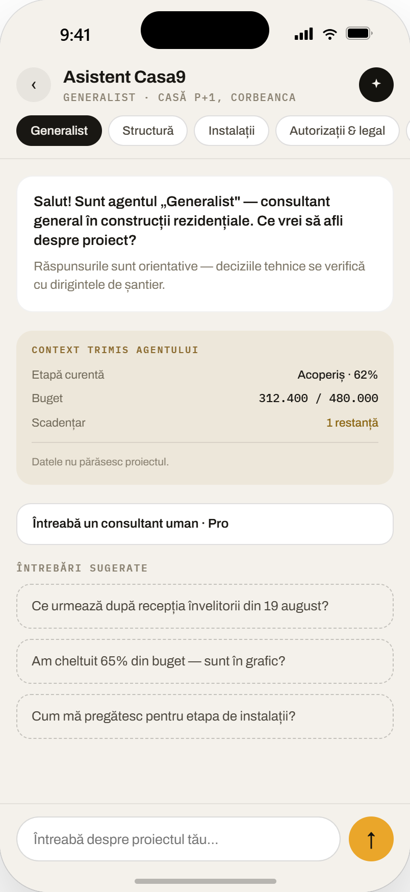410x892 pixels.
Task: Switch to the Structură tab
Action: pyautogui.click(x=148, y=131)
